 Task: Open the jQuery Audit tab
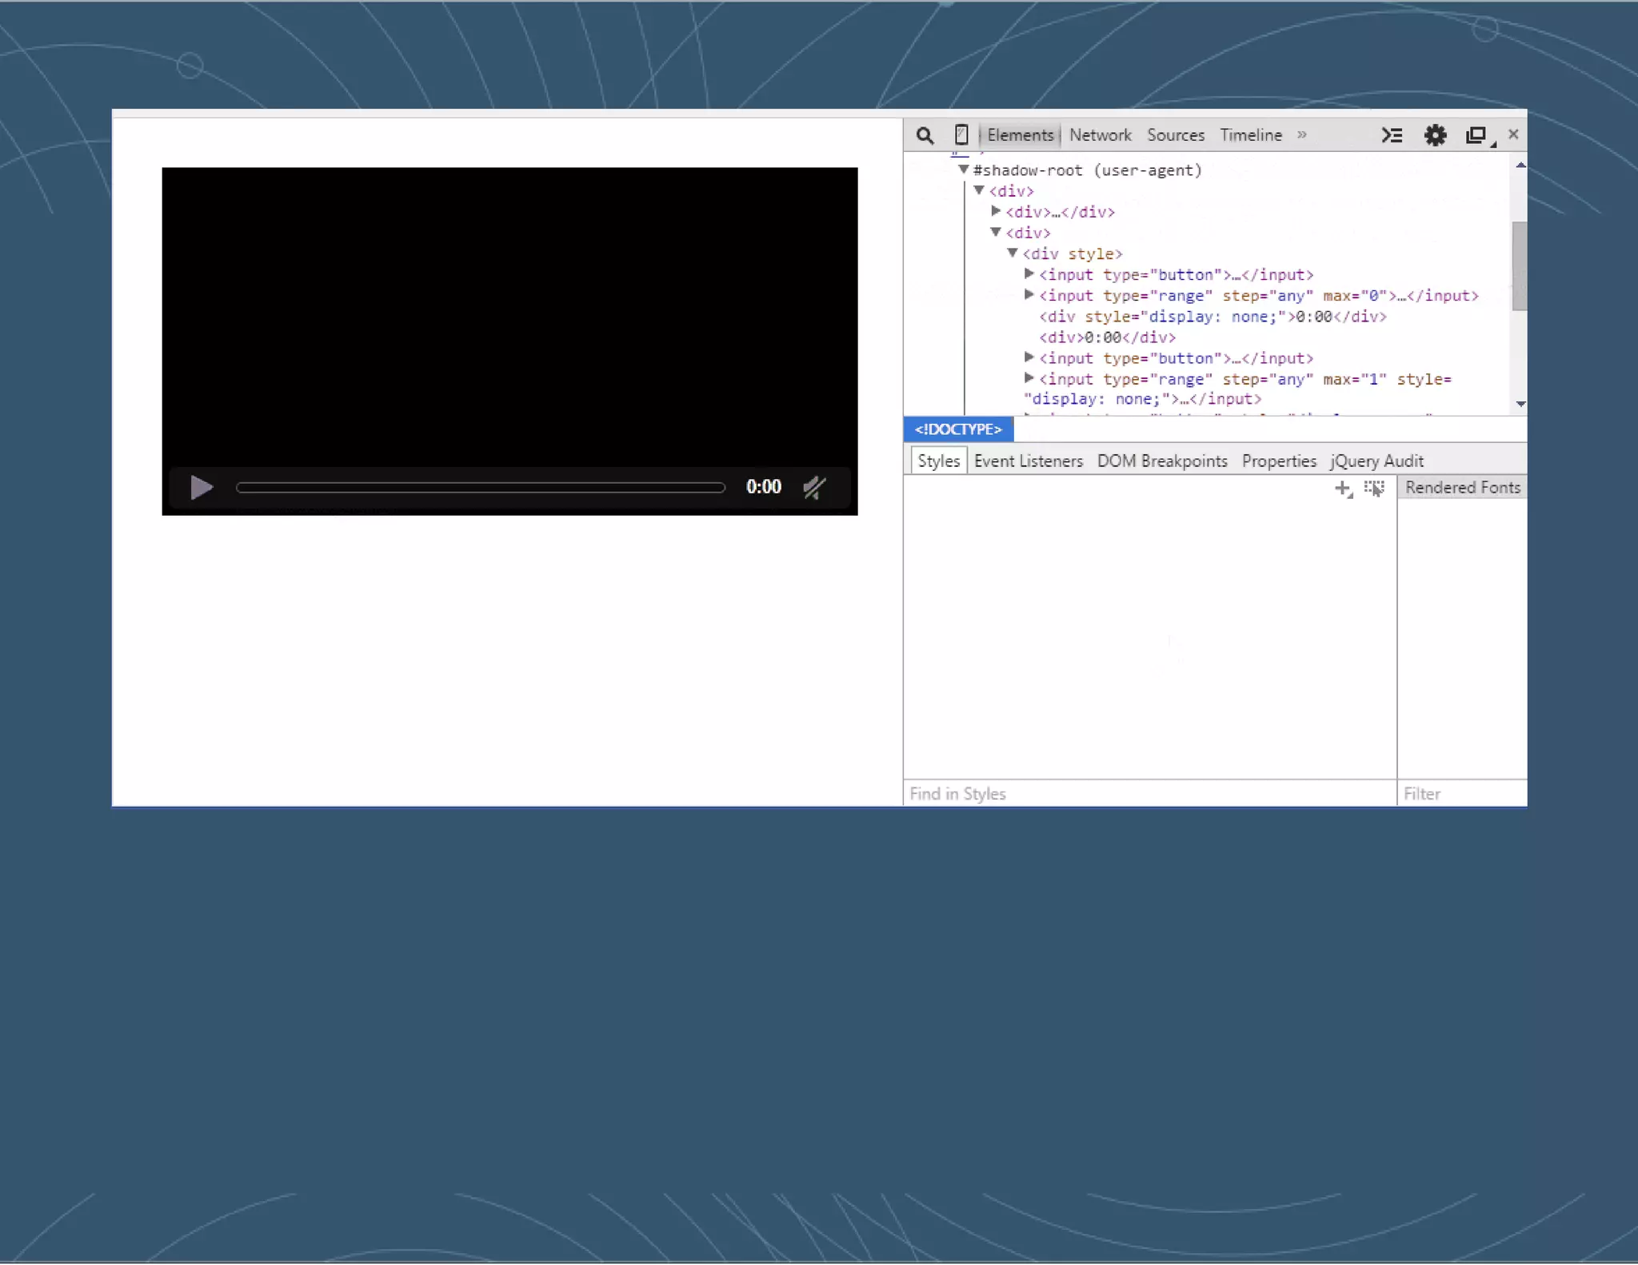point(1376,461)
